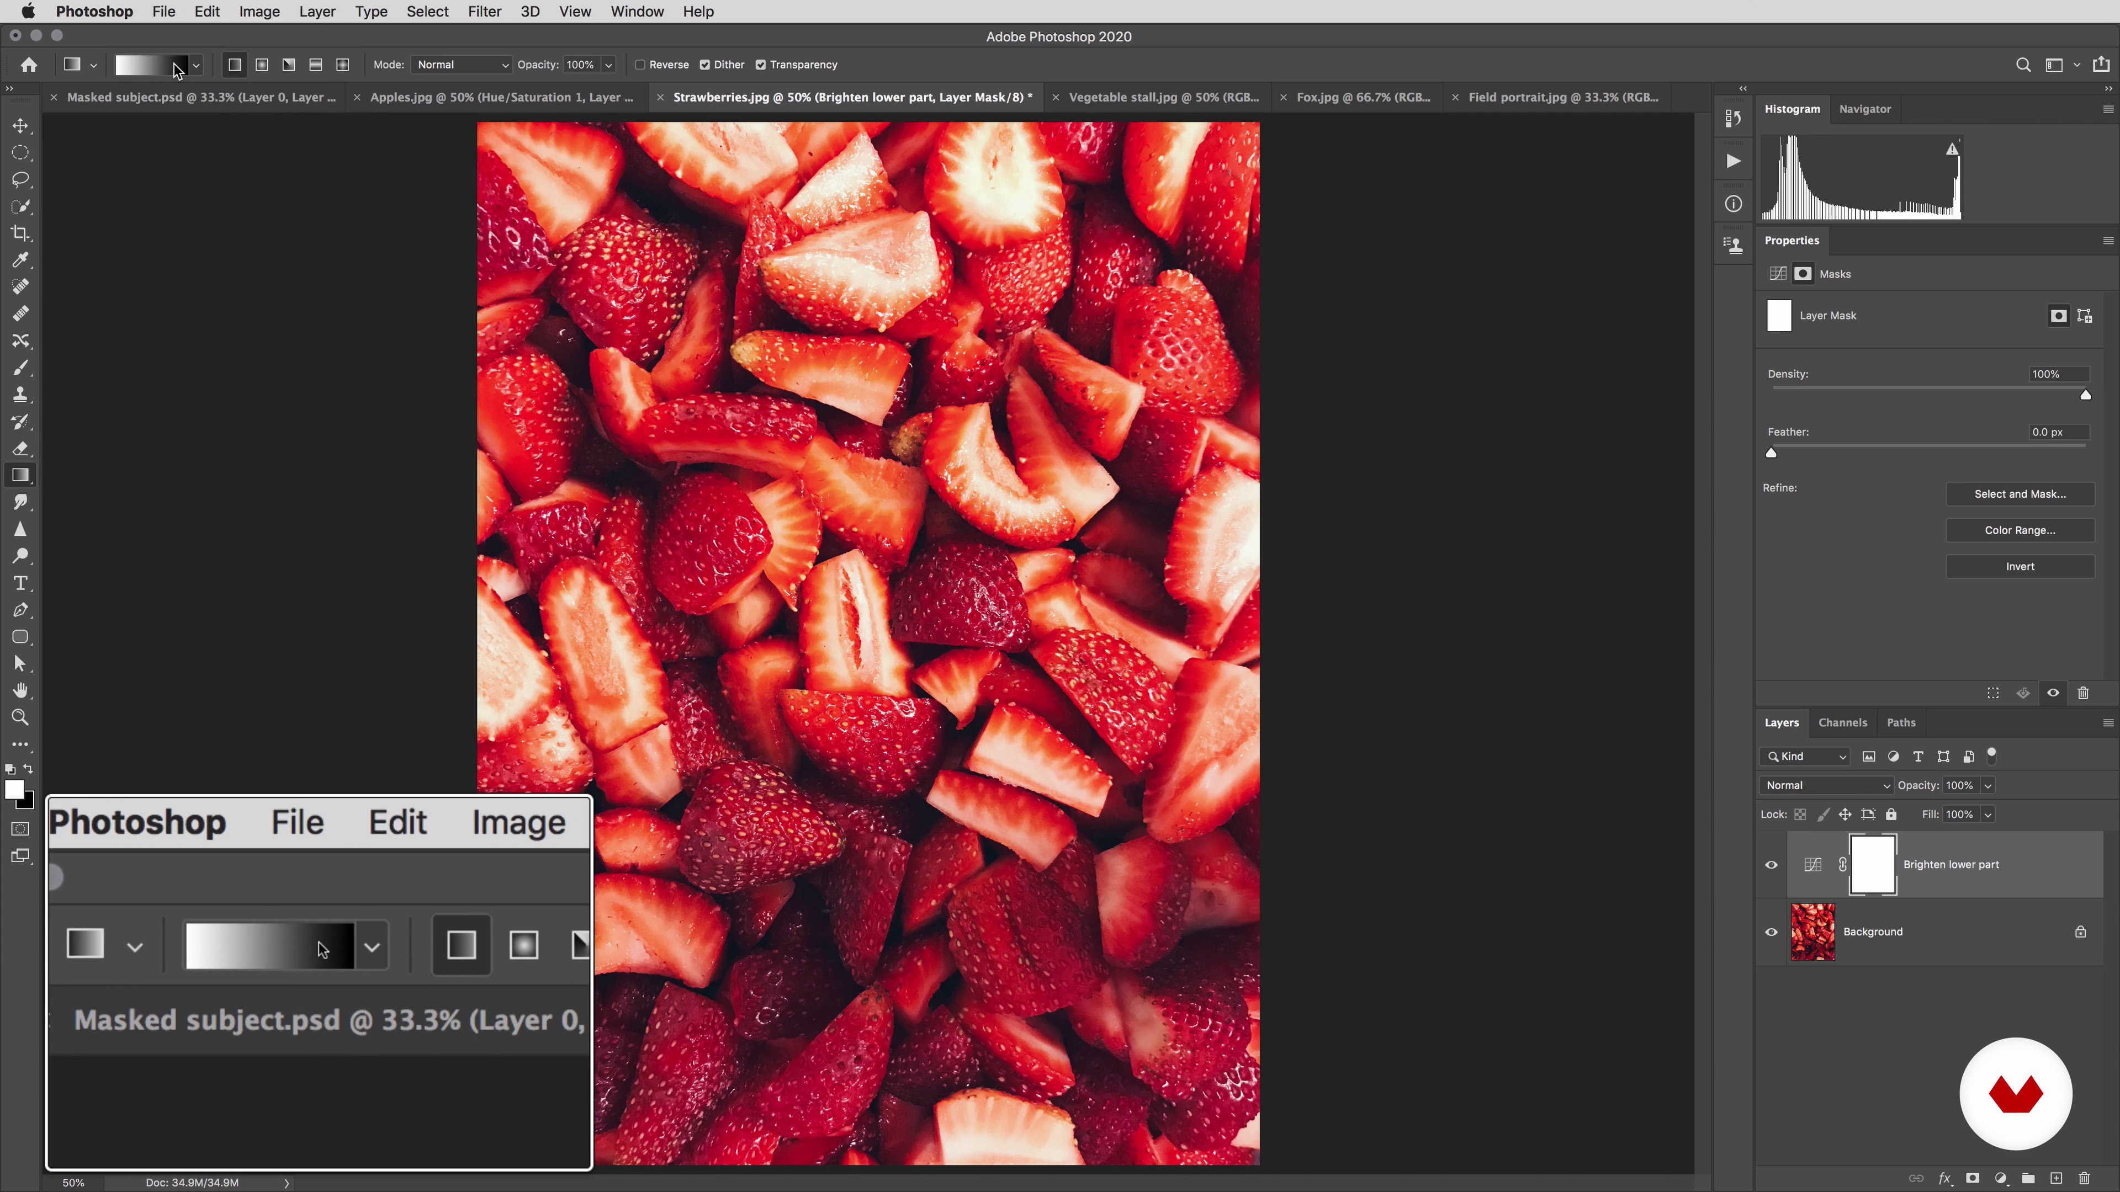Viewport: 2120px width, 1192px height.
Task: Click the Select and Mask button
Action: click(2020, 494)
